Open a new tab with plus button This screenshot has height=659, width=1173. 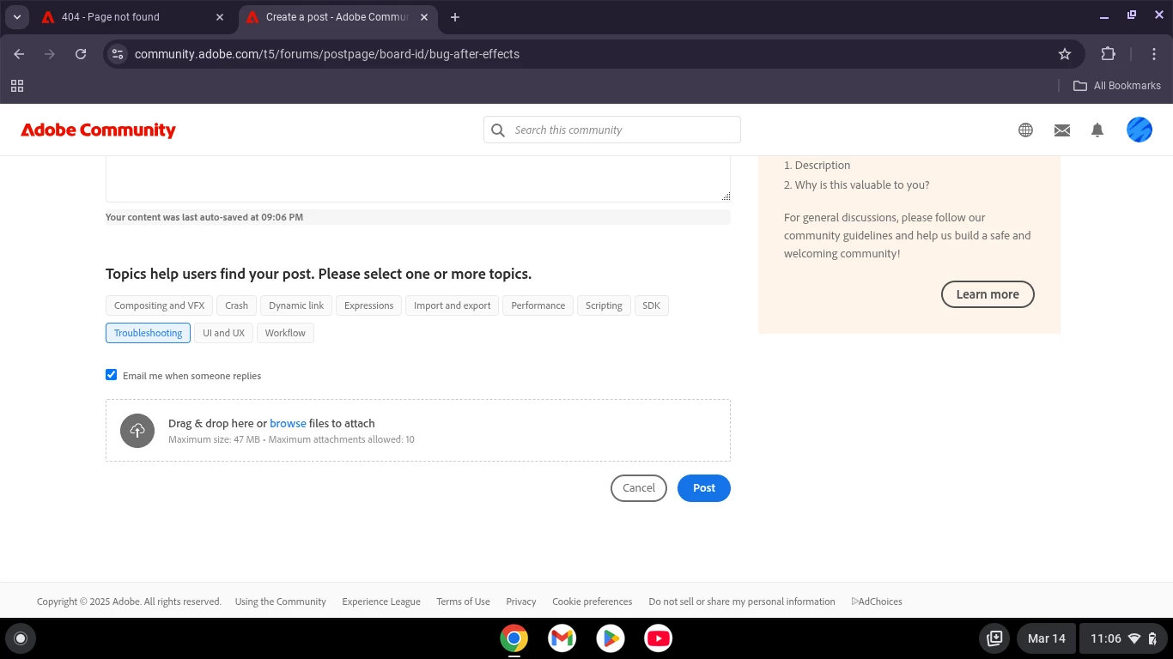coord(455,17)
